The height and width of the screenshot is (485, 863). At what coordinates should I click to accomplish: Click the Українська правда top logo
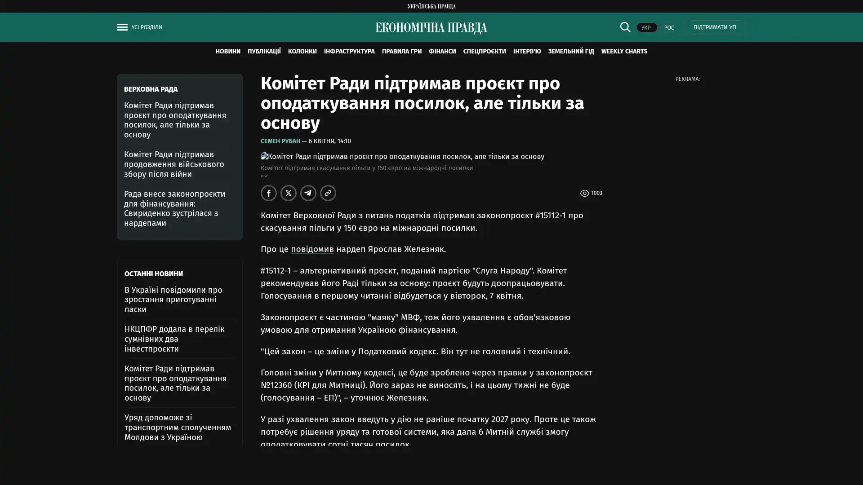pyautogui.click(x=431, y=6)
